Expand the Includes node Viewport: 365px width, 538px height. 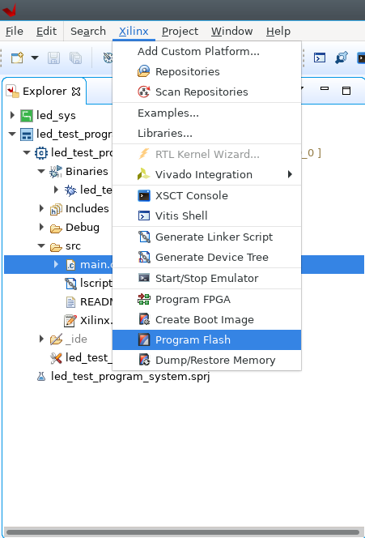pyautogui.click(x=41, y=208)
